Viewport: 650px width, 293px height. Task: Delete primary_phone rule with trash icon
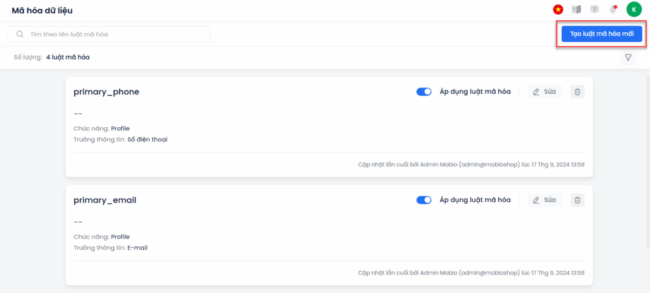[578, 92]
